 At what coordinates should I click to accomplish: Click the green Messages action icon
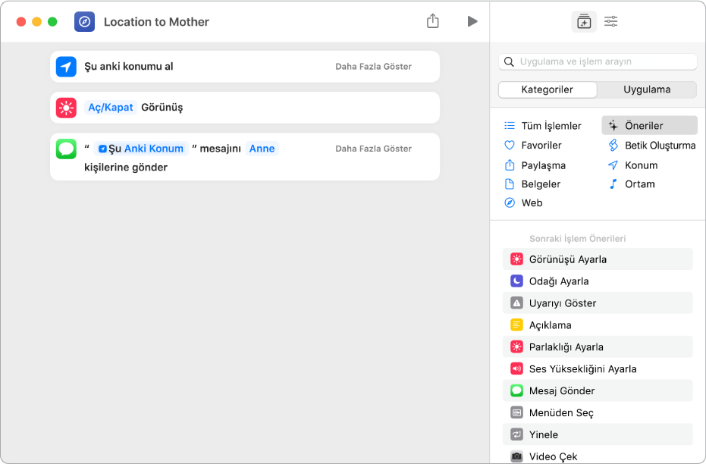pyautogui.click(x=67, y=149)
